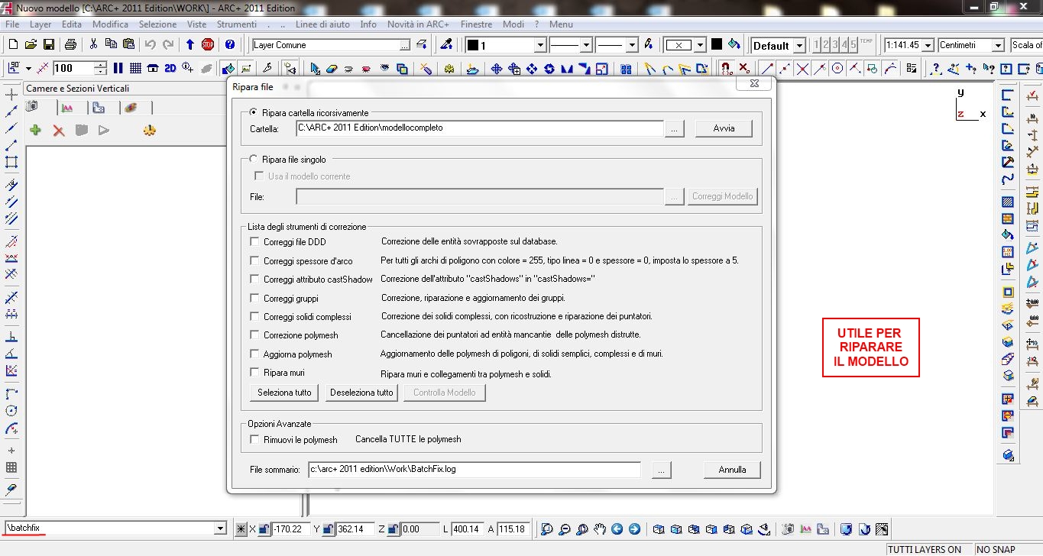
Task: Expand the 1:141.45 scale dropdown
Action: pyautogui.click(x=928, y=45)
